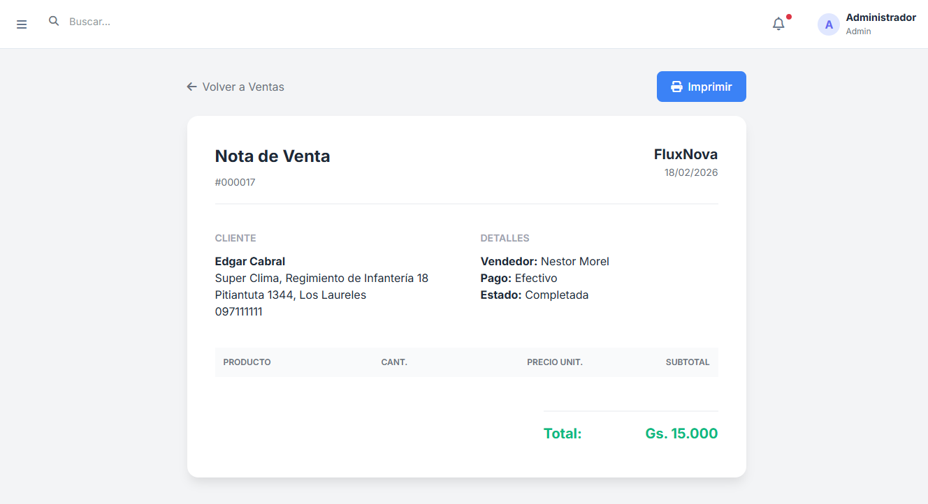This screenshot has width=928, height=504.
Task: Click the PRECIO UNIT. column header
Action: pos(554,362)
